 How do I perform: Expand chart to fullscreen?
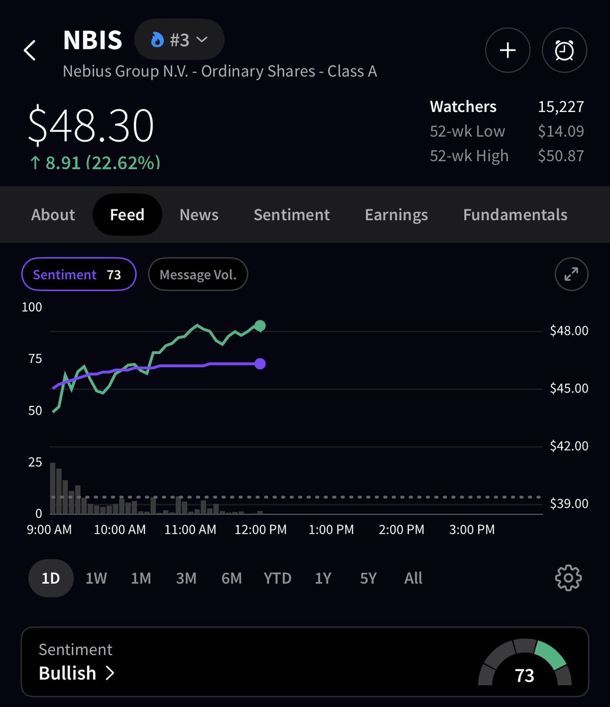click(571, 274)
